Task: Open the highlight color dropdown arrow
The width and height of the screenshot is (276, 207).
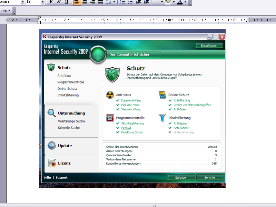Action: click(174, 2)
